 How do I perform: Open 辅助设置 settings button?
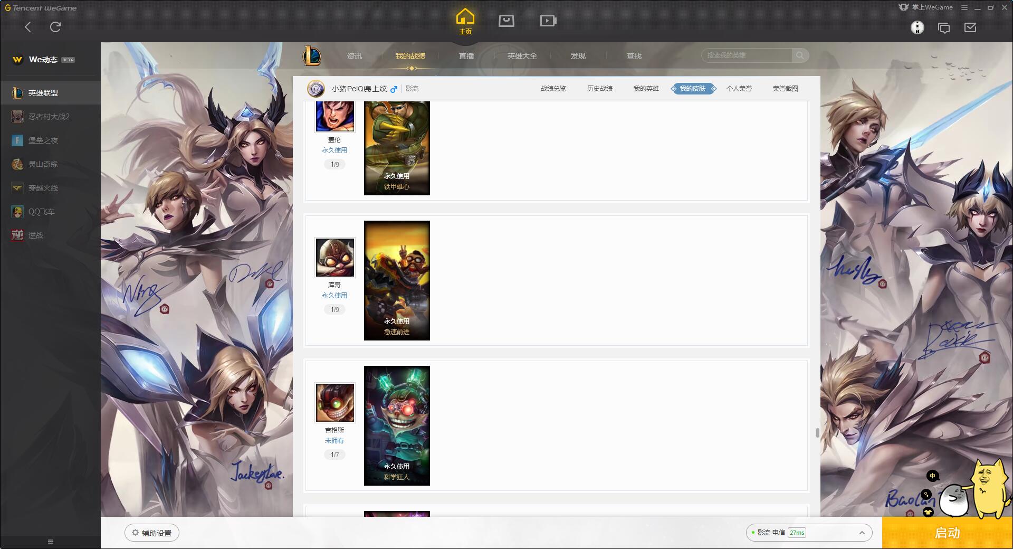tap(152, 533)
